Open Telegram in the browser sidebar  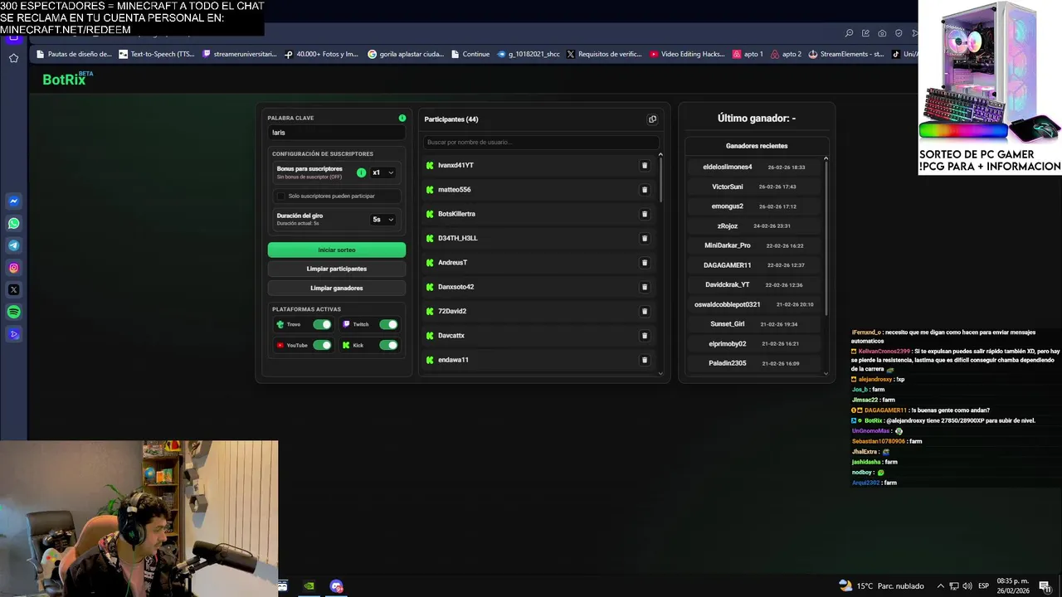(14, 245)
